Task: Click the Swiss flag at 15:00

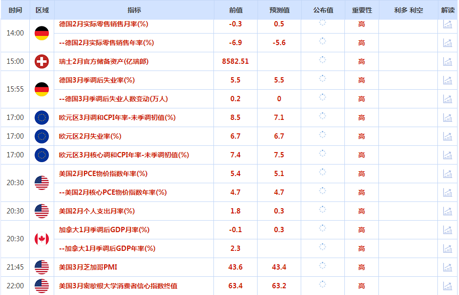Action: pos(42,61)
